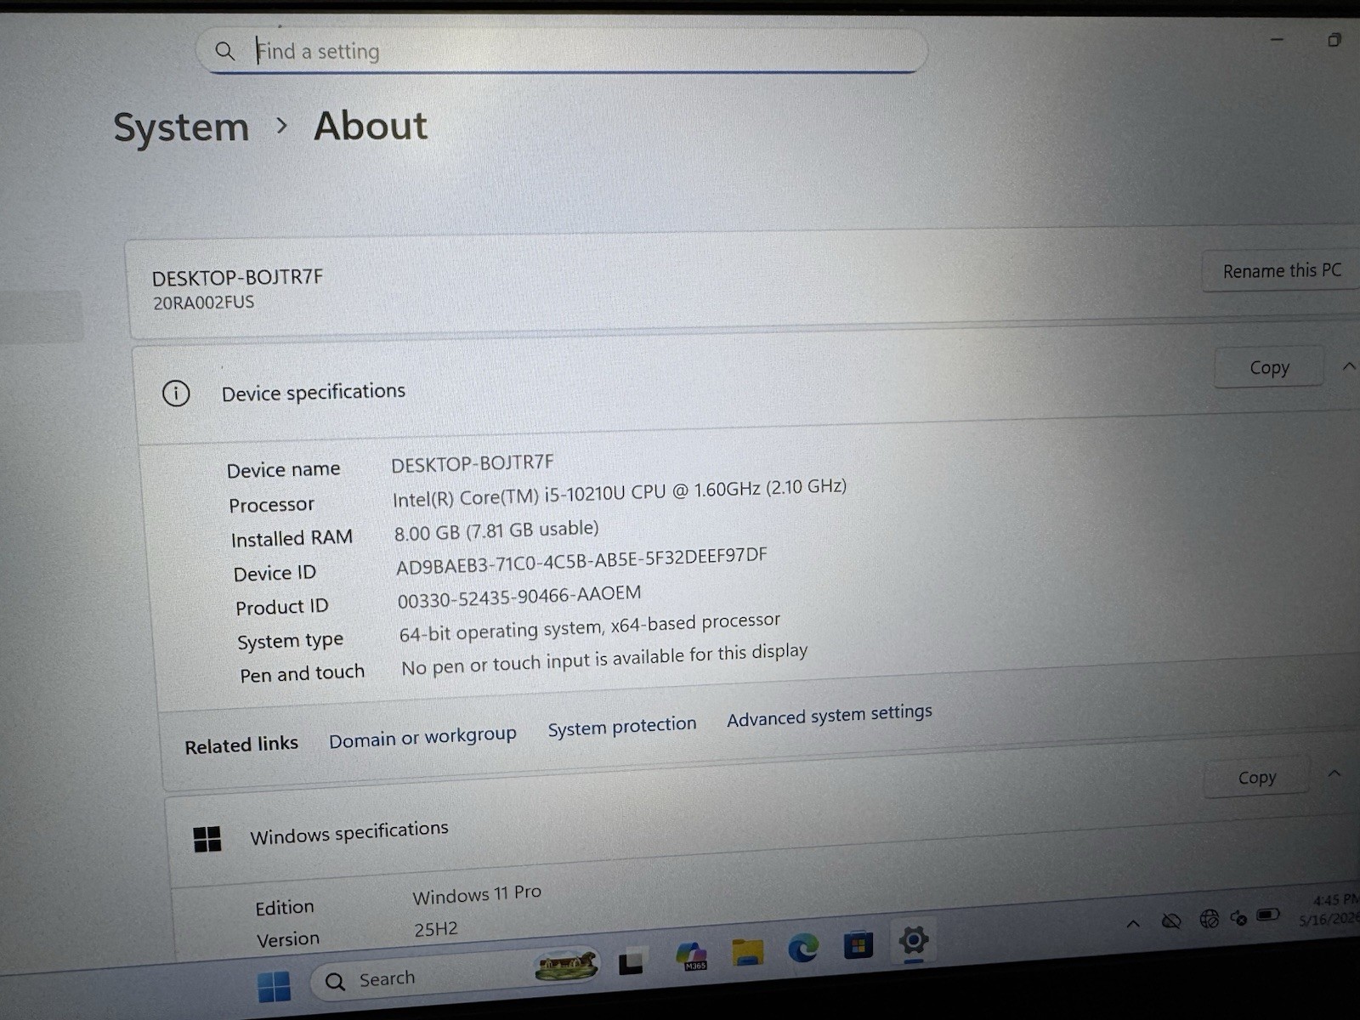
Task: Restore down the Settings window
Action: [x=1334, y=40]
